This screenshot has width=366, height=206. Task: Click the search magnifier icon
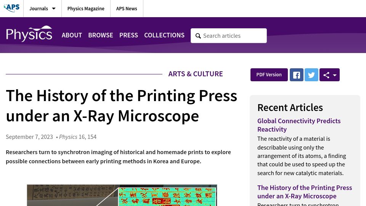click(198, 36)
